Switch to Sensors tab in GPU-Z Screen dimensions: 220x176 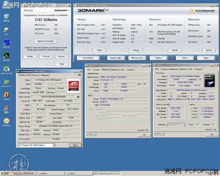(35, 75)
